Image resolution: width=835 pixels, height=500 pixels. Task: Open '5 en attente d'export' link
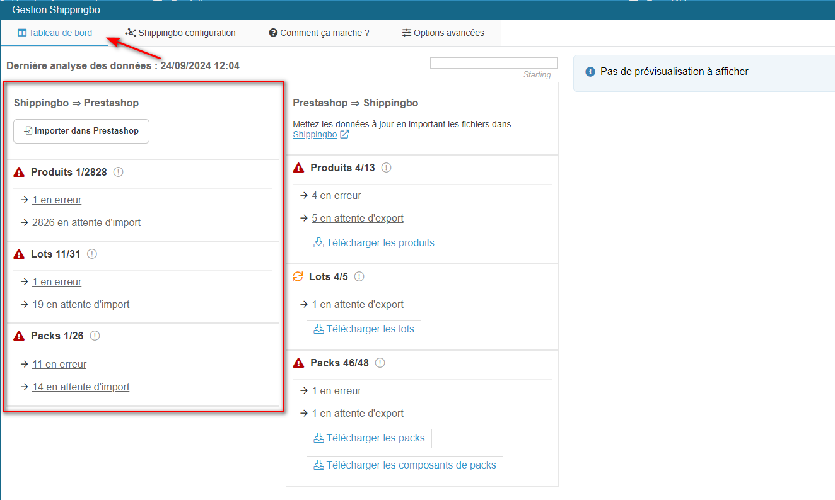(x=358, y=218)
